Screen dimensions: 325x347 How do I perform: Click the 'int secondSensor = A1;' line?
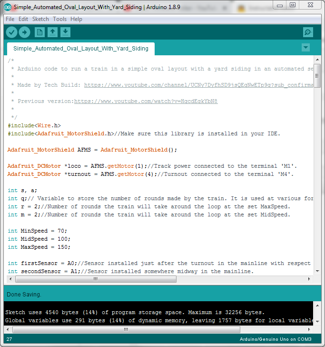pyautogui.click(x=130, y=271)
